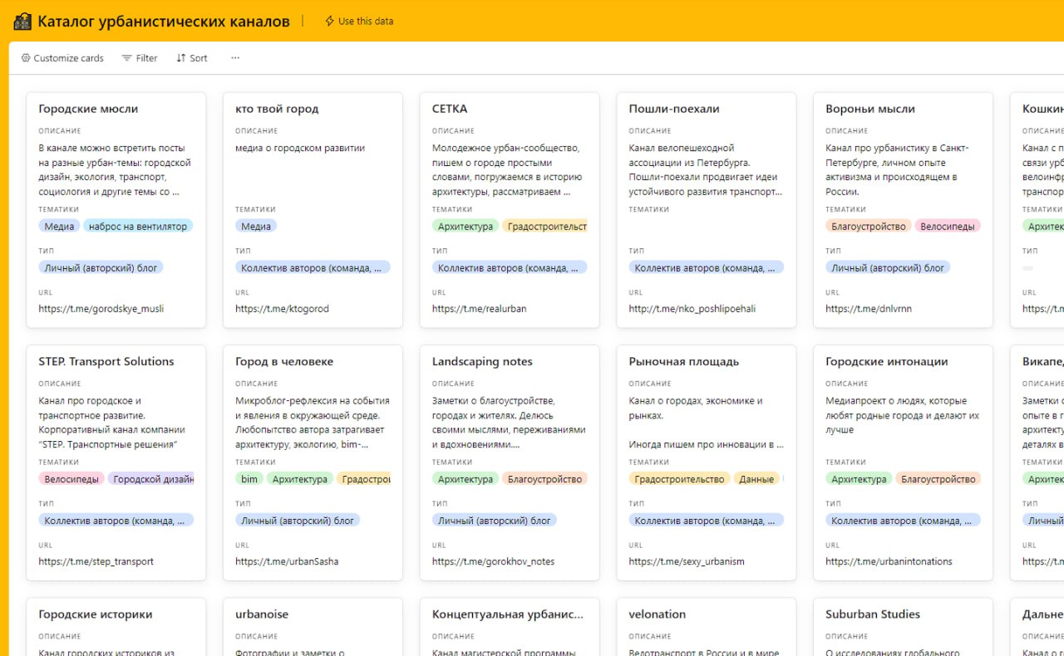
Task: Click Велосипеды tag in STEP. Transport card
Action: pyautogui.click(x=71, y=479)
